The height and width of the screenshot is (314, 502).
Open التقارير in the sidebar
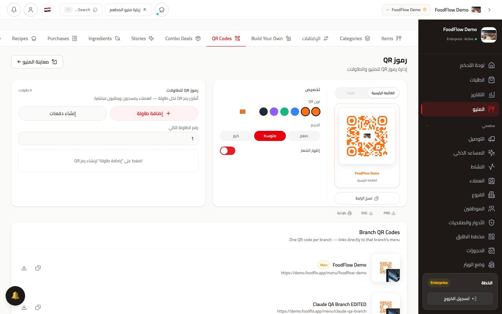tap(460, 95)
